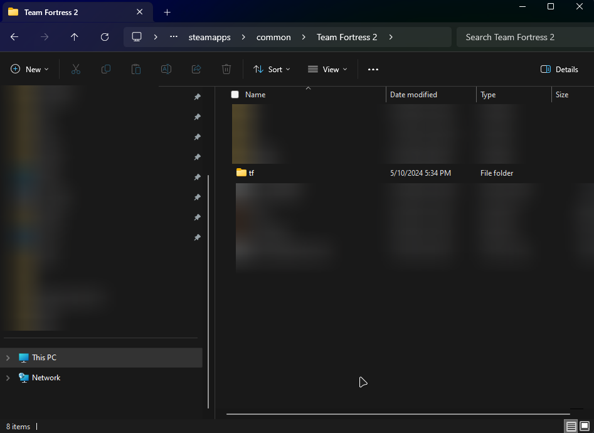The width and height of the screenshot is (594, 433).
Task: Check the select-all checkbox beside Name
Action: 235,94
